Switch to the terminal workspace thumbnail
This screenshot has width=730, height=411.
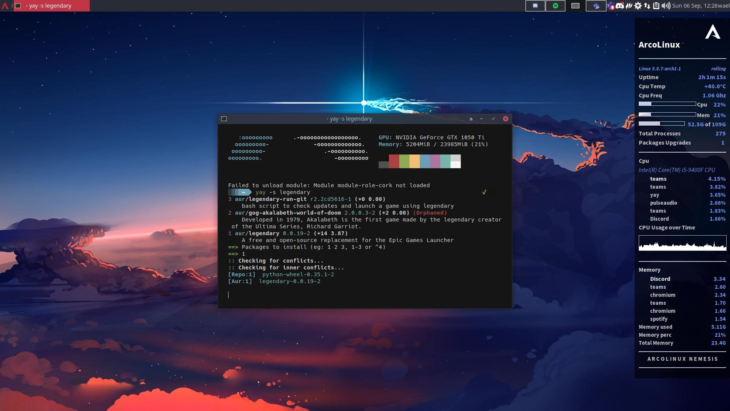click(575, 6)
